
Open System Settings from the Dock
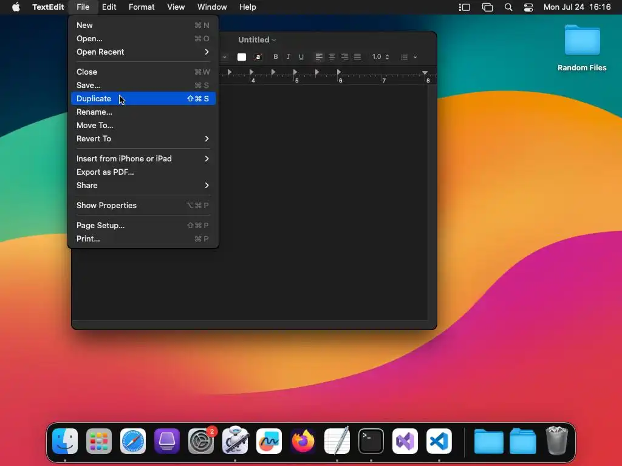point(201,441)
